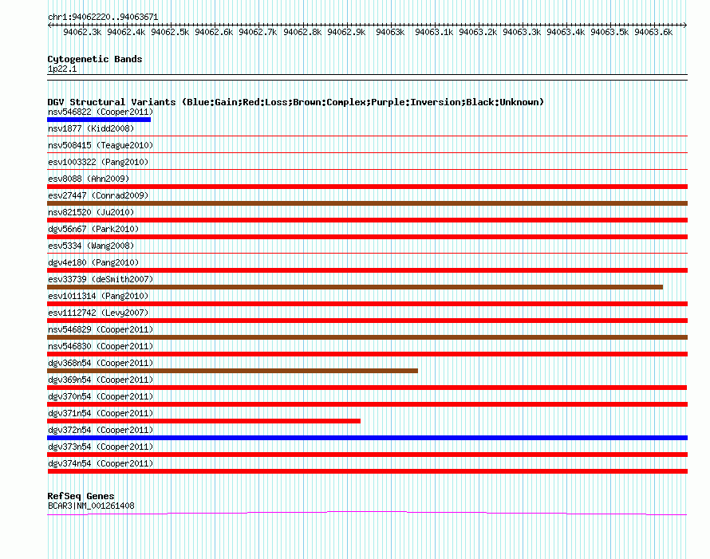Click the red bar under esv8088

coord(367,187)
